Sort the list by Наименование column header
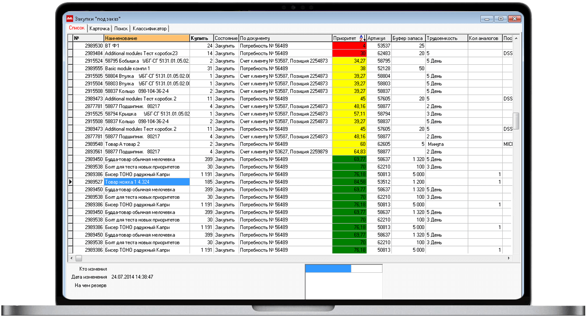The height and width of the screenshot is (324, 588). coord(147,38)
